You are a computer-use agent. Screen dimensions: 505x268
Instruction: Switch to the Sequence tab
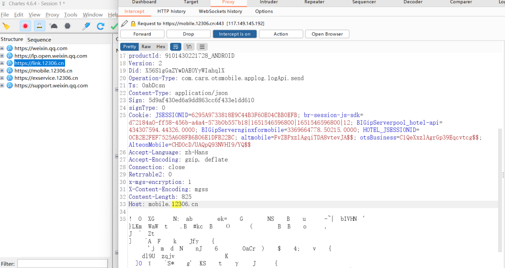click(x=39, y=40)
